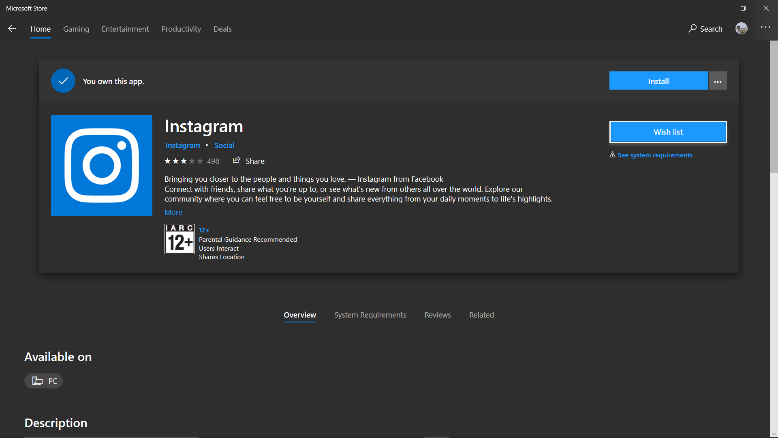778x438 pixels.
Task: Go back with the back arrow
Action: pyautogui.click(x=12, y=28)
